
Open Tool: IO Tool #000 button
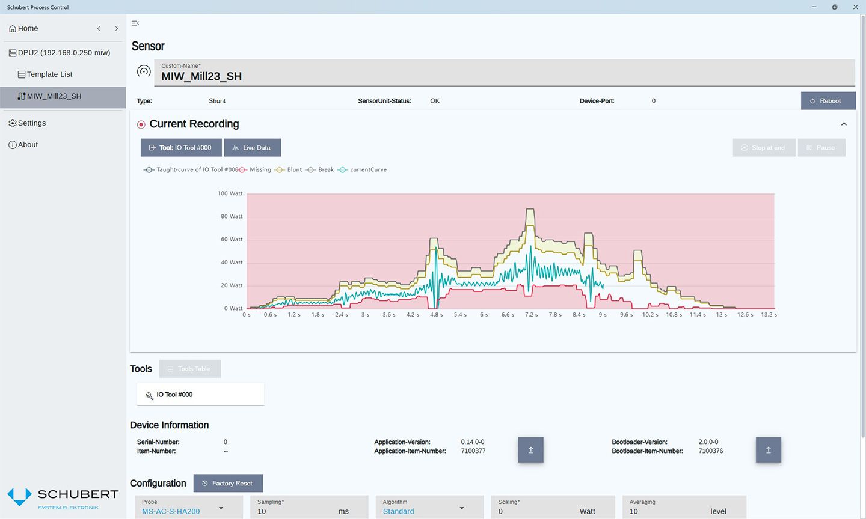181,148
